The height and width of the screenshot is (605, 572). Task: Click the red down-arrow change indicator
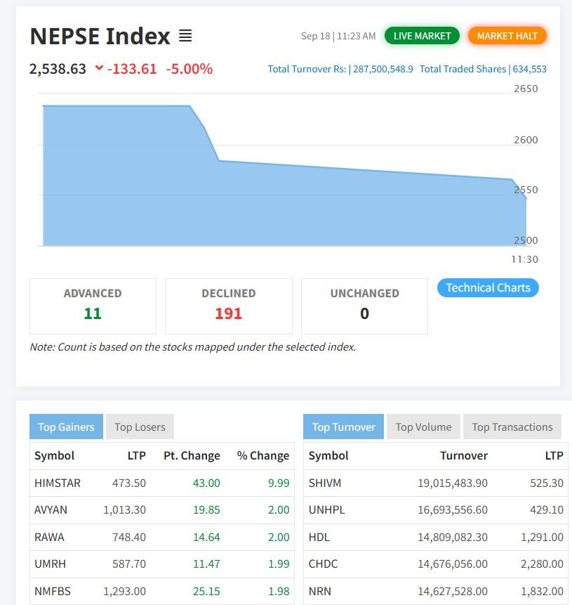tap(99, 69)
